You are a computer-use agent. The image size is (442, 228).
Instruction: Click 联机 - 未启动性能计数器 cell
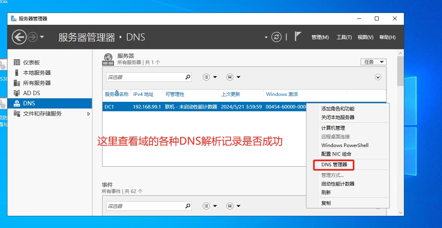[x=191, y=107]
